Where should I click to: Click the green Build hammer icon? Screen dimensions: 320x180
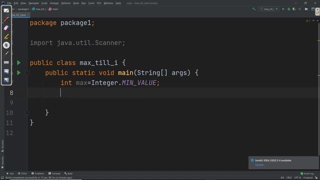pos(254,9)
